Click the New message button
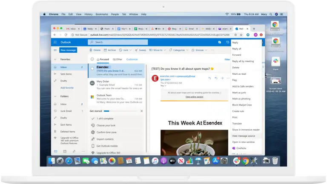The image size is (327, 184). click(68, 50)
